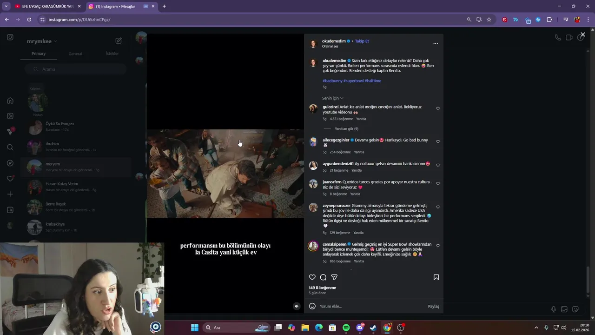Switch to the 'Instagram • Mesajlar' browser tab
595x335 pixels.
pos(122,7)
